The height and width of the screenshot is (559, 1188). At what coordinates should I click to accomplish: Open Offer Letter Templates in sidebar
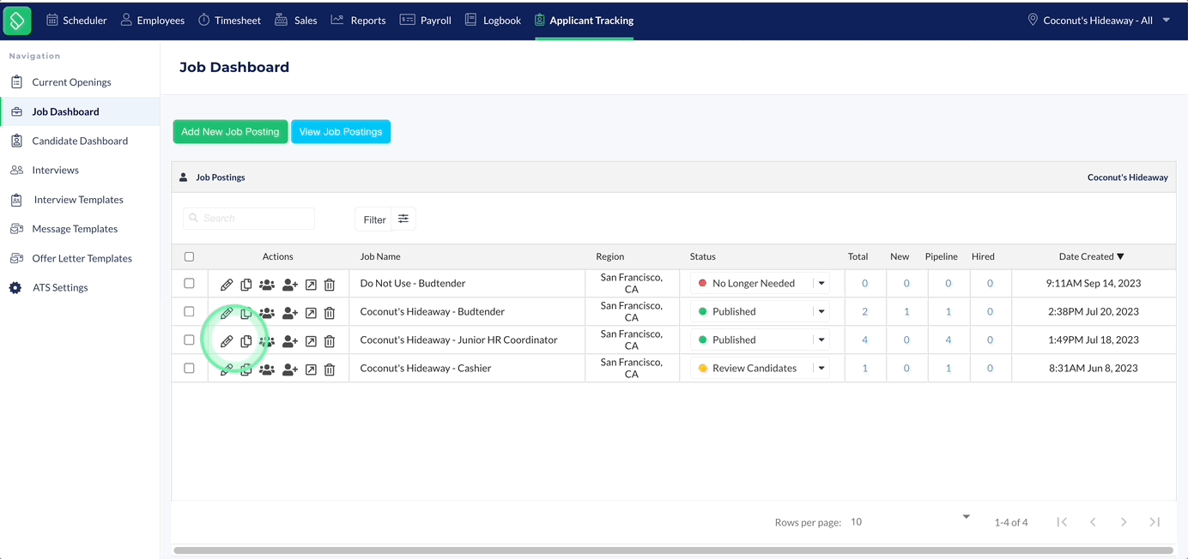tap(80, 258)
